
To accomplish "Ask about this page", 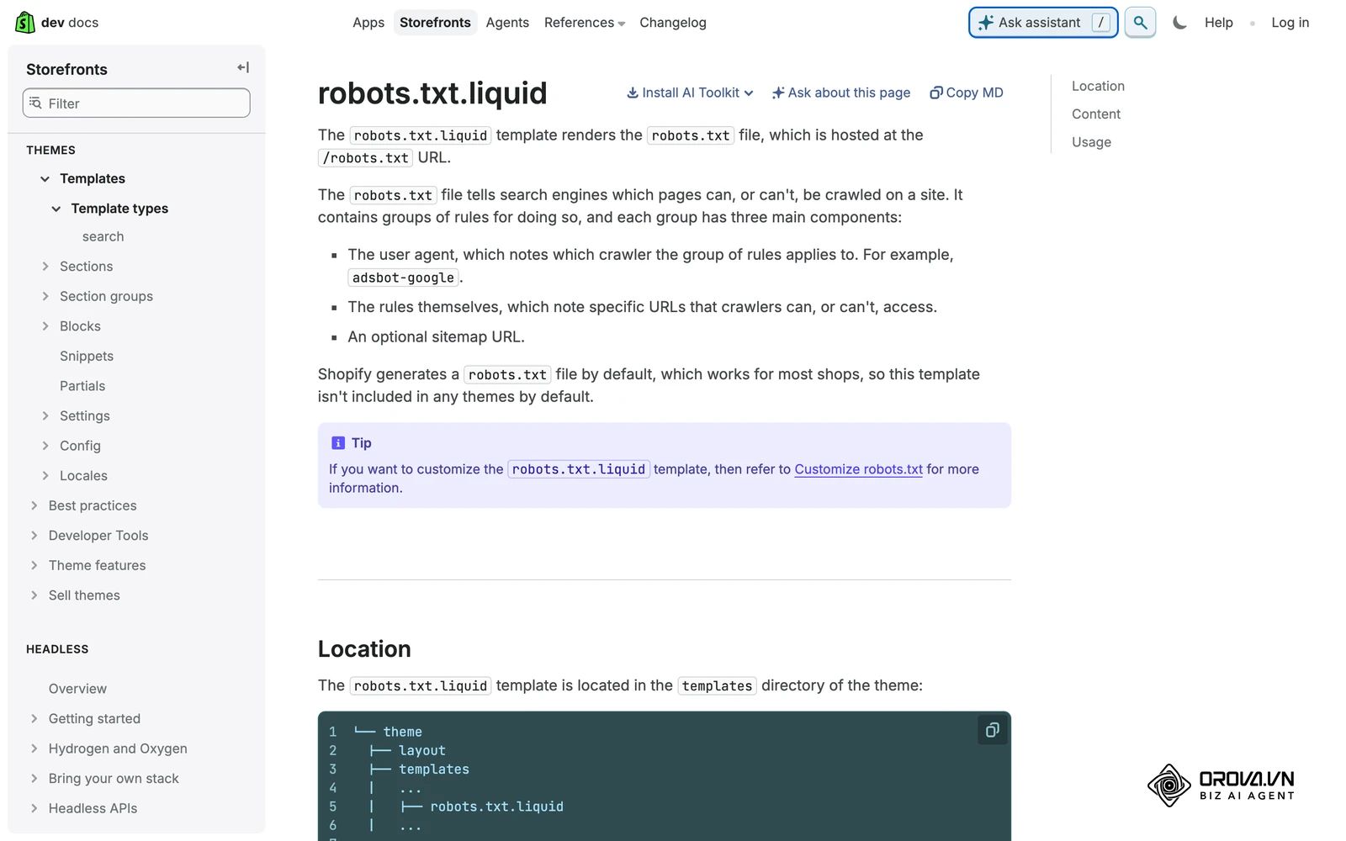I will (x=841, y=93).
